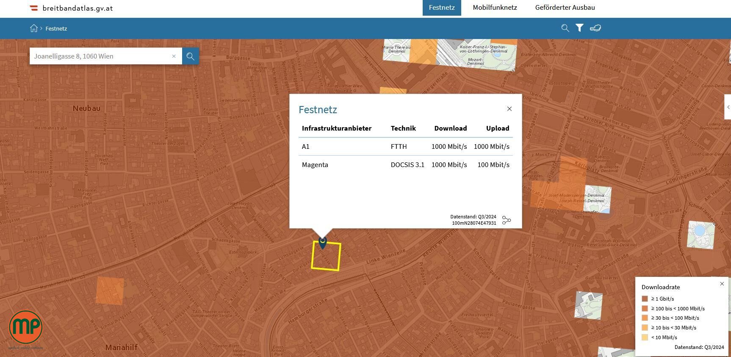Select the popup Festnetz heading
Screen dimensions: 731x357
[318, 109]
